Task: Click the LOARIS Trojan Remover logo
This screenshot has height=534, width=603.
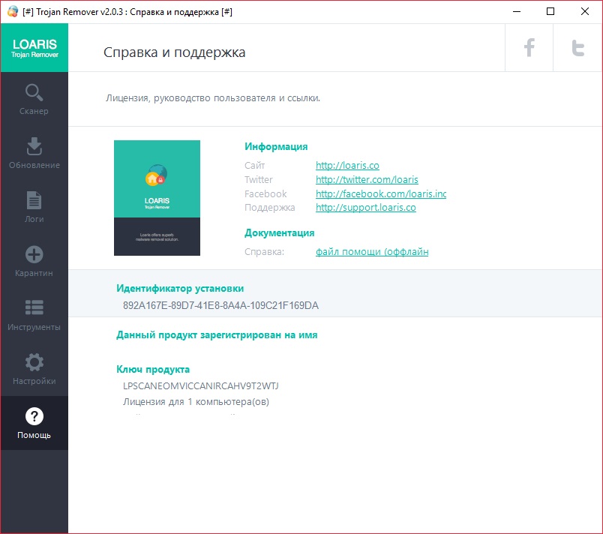Action: [x=34, y=48]
